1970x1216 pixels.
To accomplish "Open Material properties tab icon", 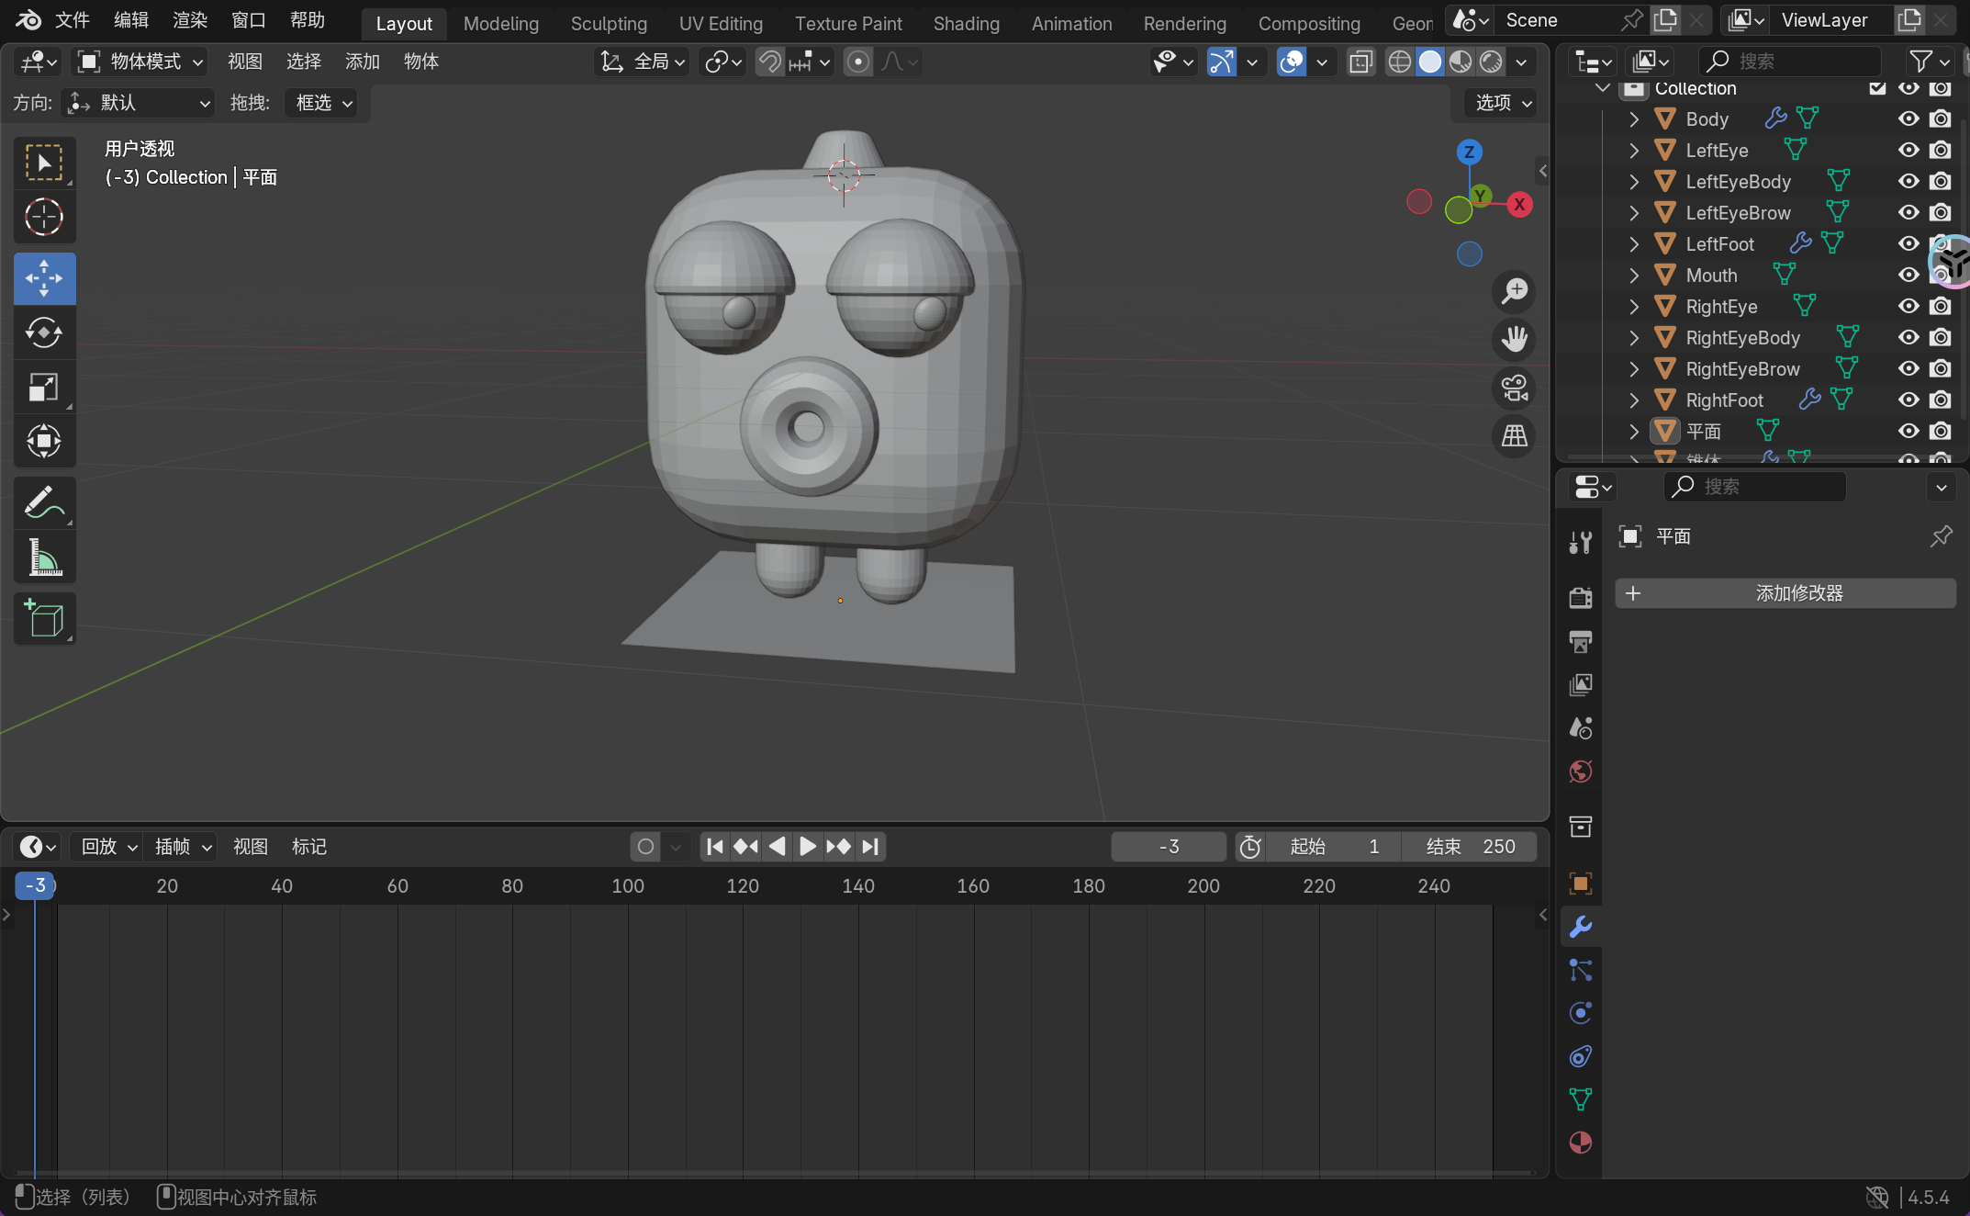I will 1580,1143.
